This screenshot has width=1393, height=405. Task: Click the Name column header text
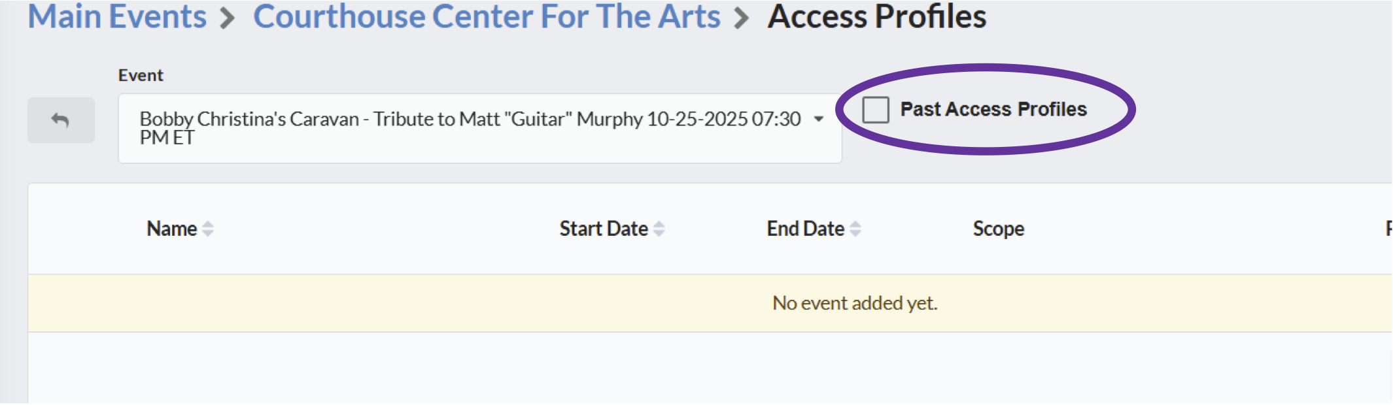pyautogui.click(x=172, y=229)
